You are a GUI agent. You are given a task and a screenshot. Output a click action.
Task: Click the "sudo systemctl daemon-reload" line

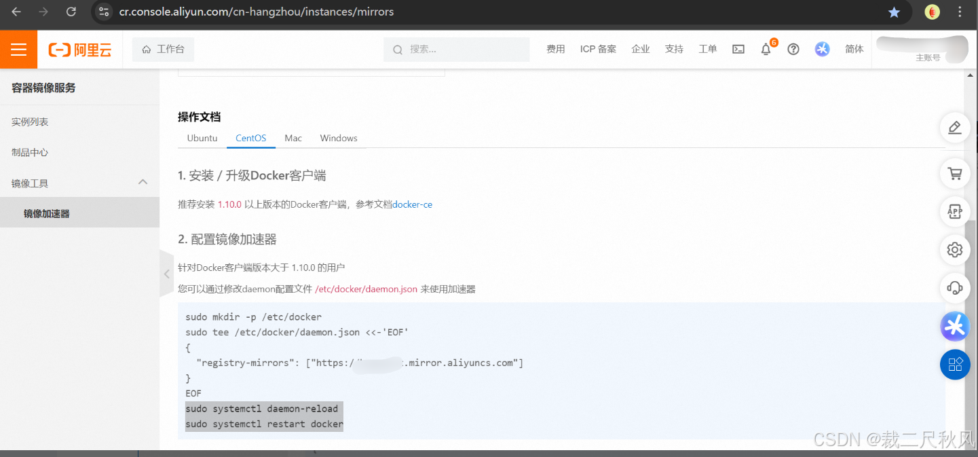click(x=262, y=409)
